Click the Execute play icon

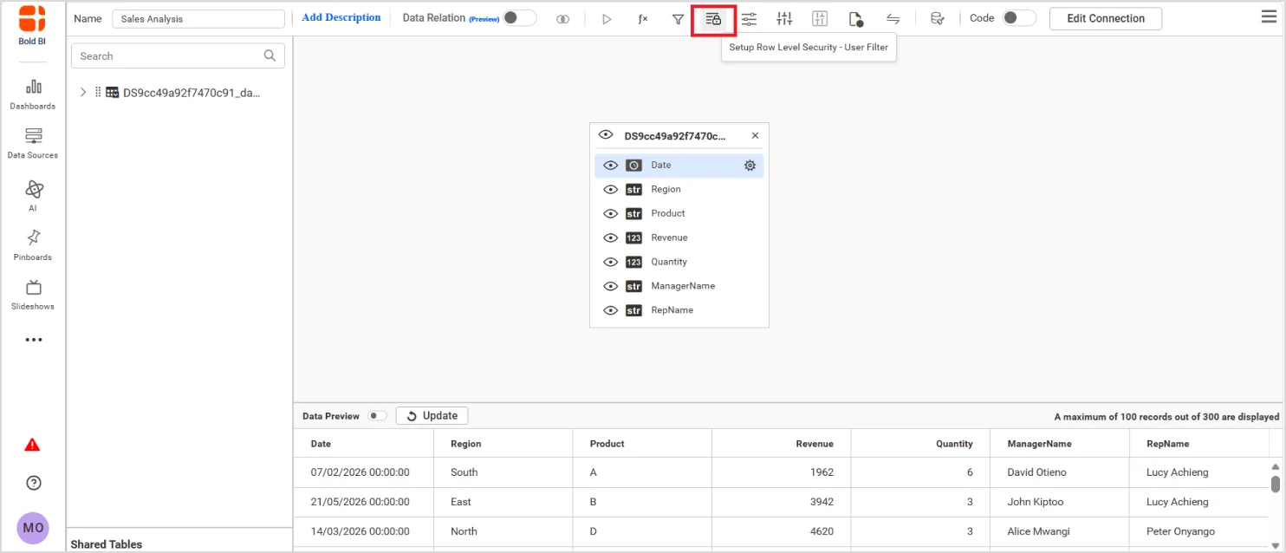[x=607, y=19]
